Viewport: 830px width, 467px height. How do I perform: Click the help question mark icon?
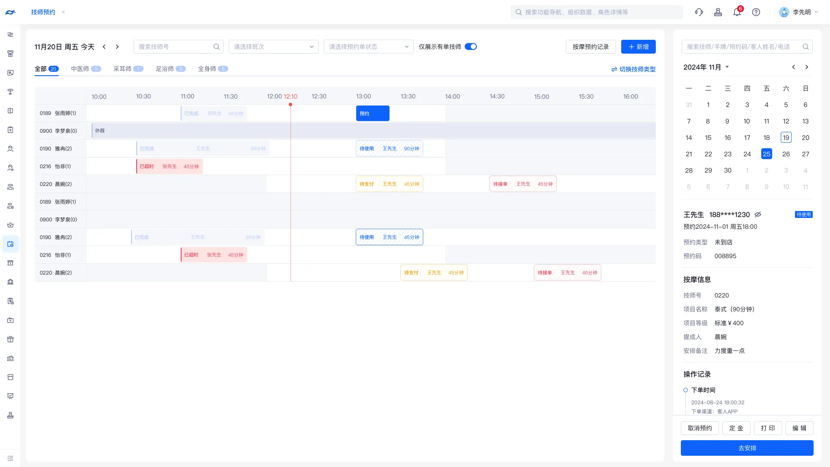coord(756,12)
